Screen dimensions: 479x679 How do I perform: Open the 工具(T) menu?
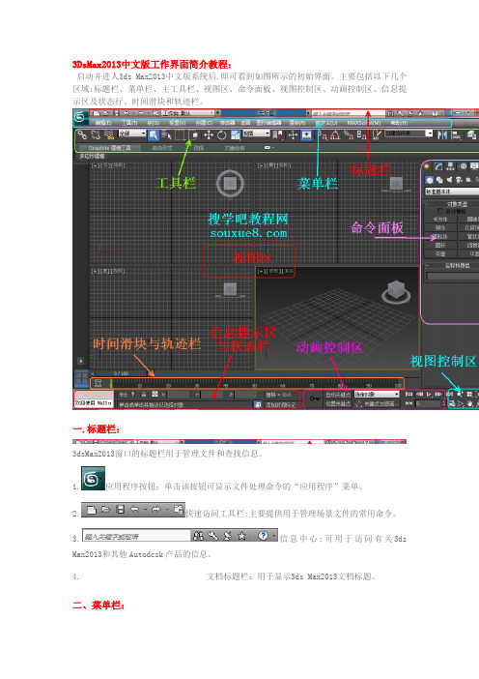[x=129, y=123]
